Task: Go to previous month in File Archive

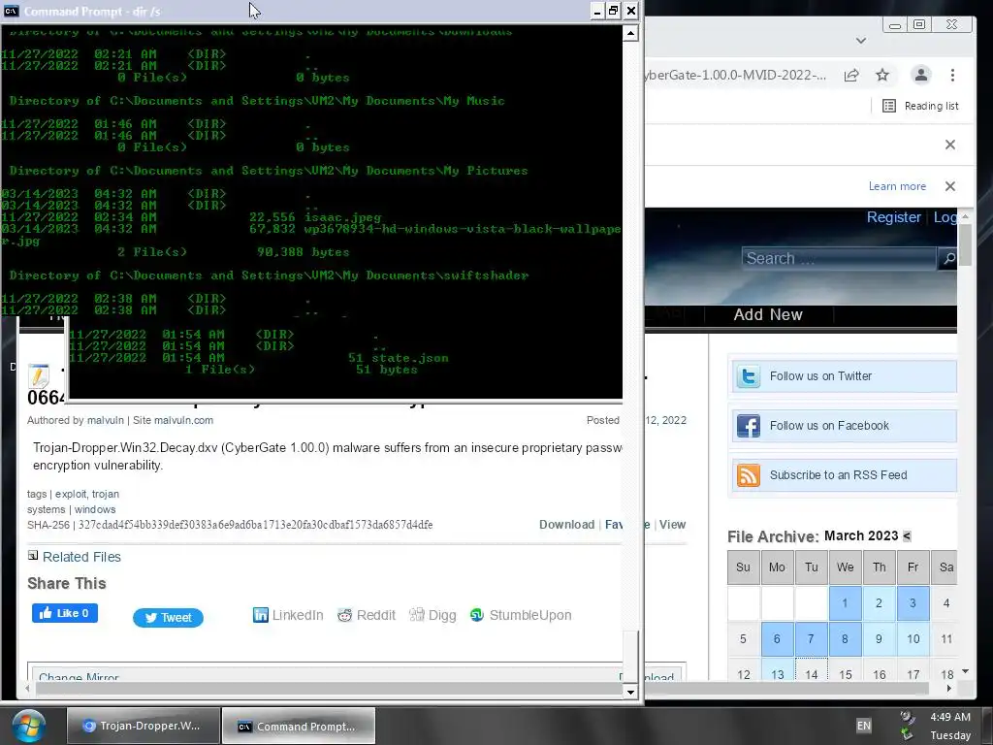Action: click(x=907, y=535)
